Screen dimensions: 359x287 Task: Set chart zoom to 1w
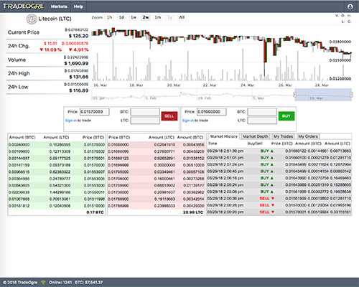[134, 17]
